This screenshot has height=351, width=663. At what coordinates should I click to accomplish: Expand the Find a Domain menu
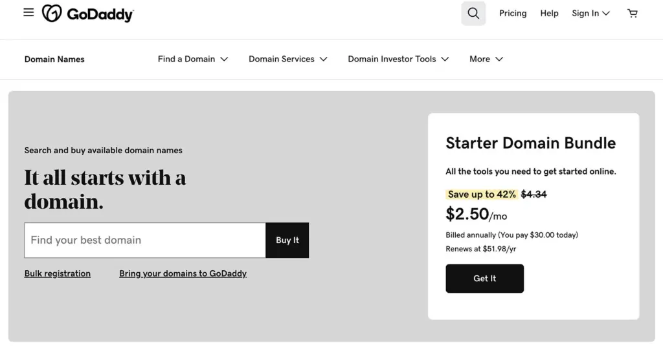coord(193,59)
